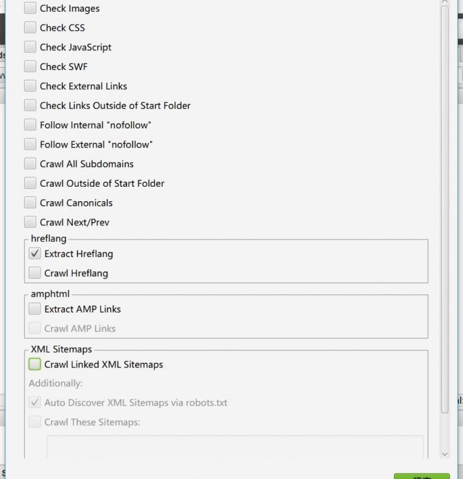The height and width of the screenshot is (479, 463).
Task: Enable Check Links Outside of Start Folder
Action: (x=30, y=105)
